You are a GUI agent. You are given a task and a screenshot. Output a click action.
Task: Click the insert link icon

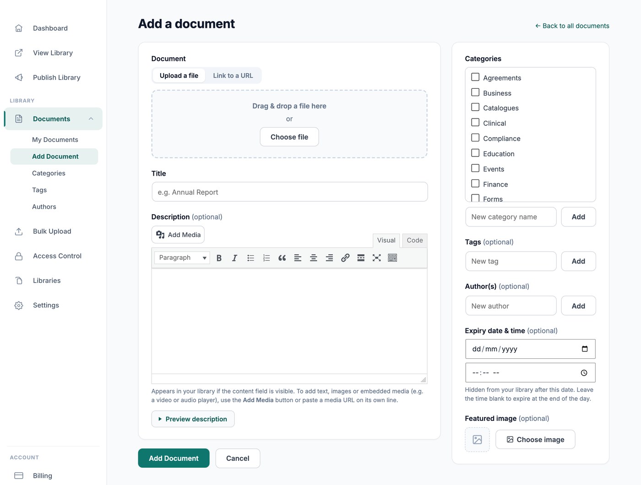coord(345,258)
